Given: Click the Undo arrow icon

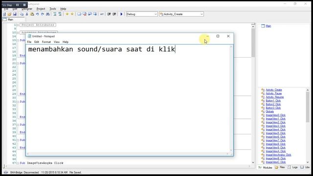Looking at the screenshot, I should [37, 14].
